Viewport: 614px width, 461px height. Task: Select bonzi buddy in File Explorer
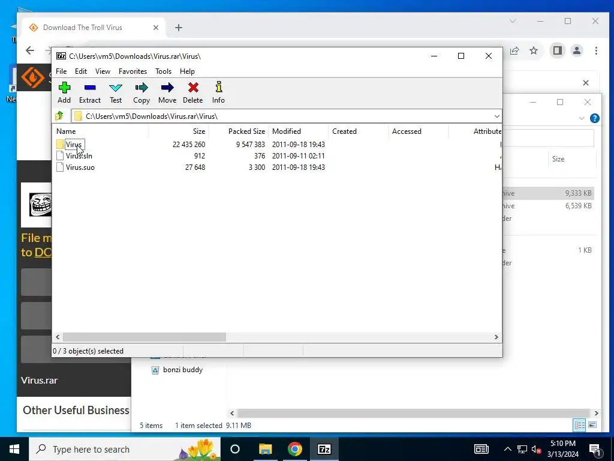point(183,370)
